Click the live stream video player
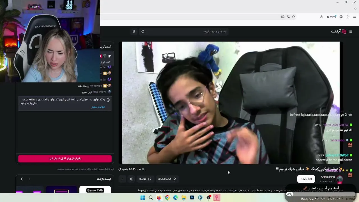This screenshot has width=359, height=202. pyautogui.click(x=231, y=103)
